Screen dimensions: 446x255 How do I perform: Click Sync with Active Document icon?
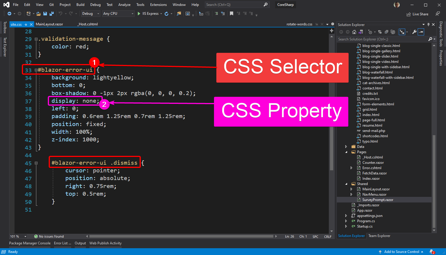click(380, 32)
